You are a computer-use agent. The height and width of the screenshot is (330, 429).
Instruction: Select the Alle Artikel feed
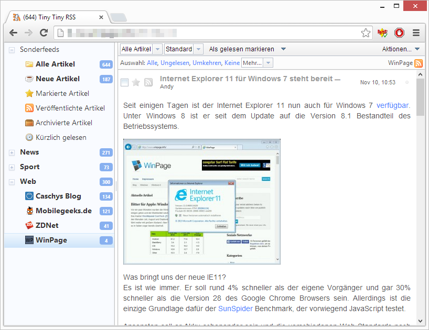55,64
